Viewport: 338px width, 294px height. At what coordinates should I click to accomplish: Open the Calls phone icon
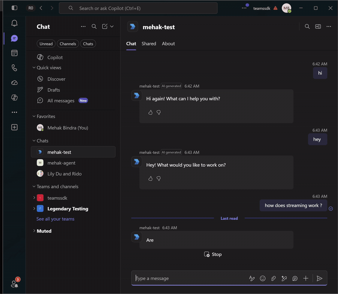(14, 68)
